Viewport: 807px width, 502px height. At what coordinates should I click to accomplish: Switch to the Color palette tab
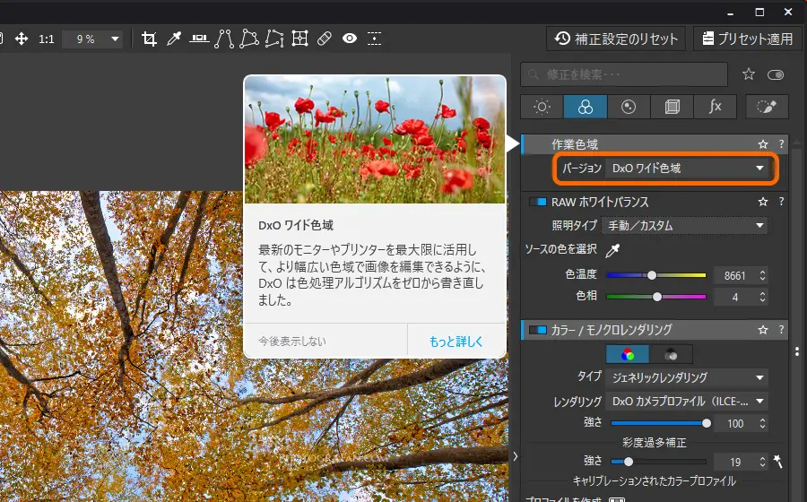tap(586, 107)
